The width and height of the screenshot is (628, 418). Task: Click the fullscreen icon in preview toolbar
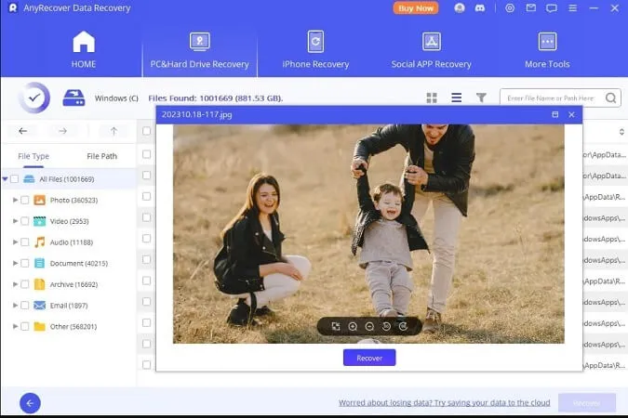pos(336,326)
